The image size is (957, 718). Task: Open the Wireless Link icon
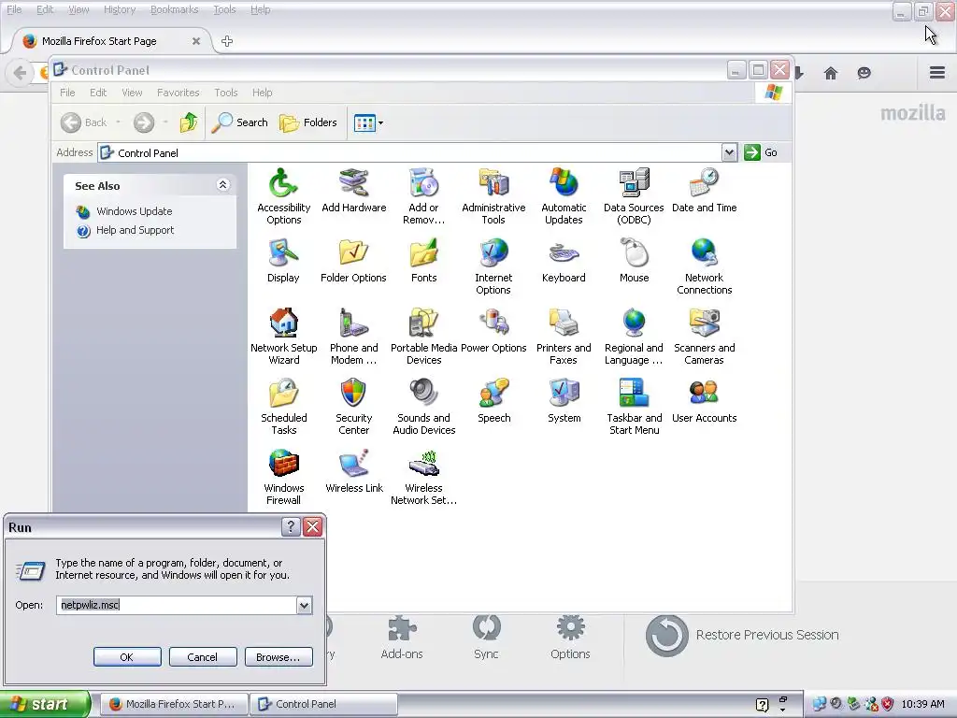[354, 471]
